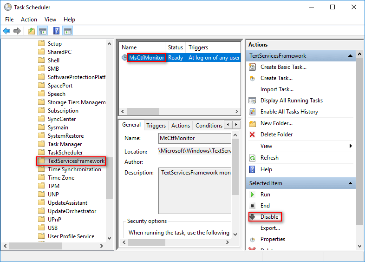
Task: Click the folder tree horizontal scrollbar thumb
Action: pos(35,246)
